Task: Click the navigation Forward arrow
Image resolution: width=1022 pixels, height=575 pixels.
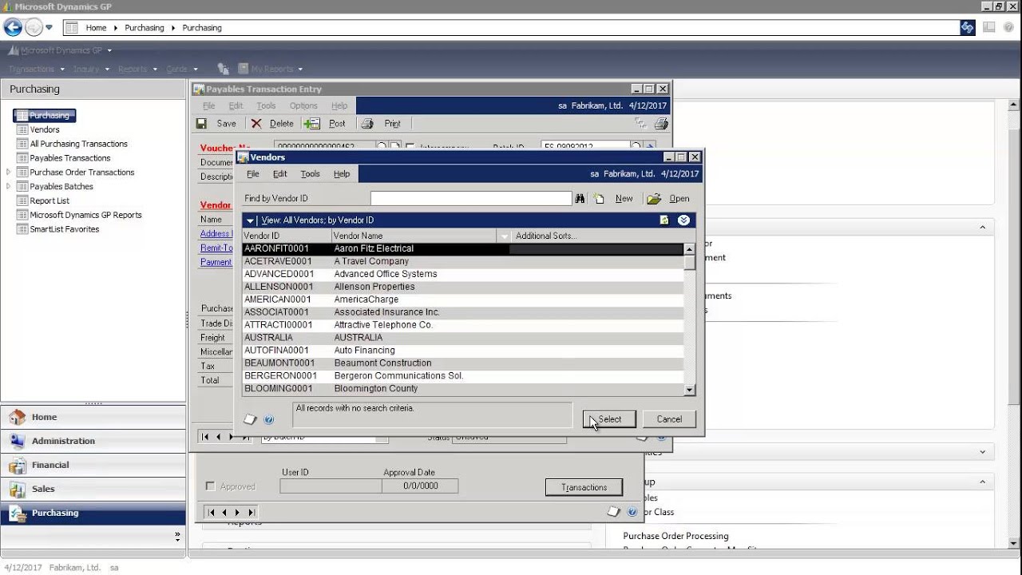Action: (x=34, y=27)
